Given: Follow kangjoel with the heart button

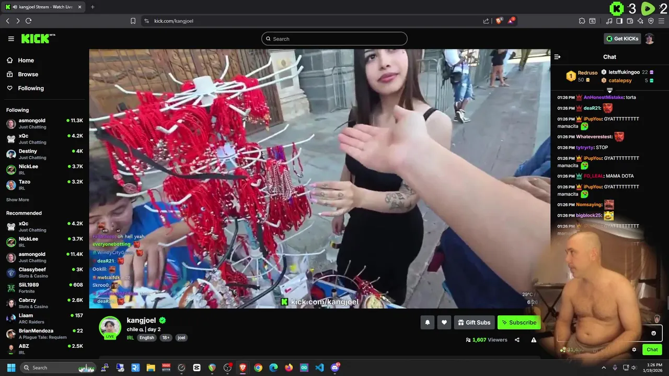Looking at the screenshot, I should 444,322.
